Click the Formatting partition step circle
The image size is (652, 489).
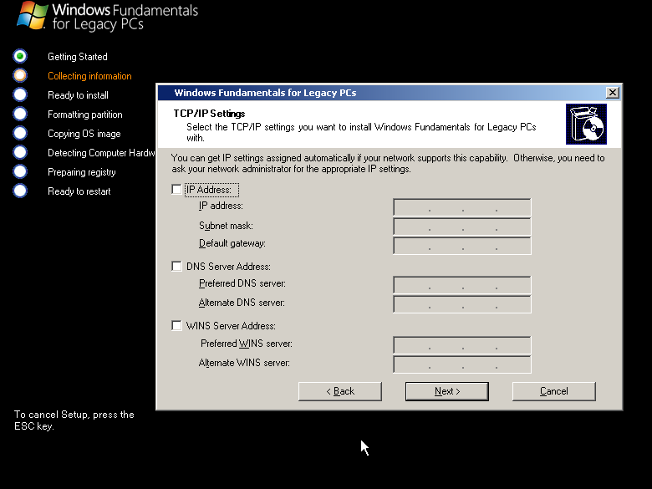pyautogui.click(x=20, y=114)
